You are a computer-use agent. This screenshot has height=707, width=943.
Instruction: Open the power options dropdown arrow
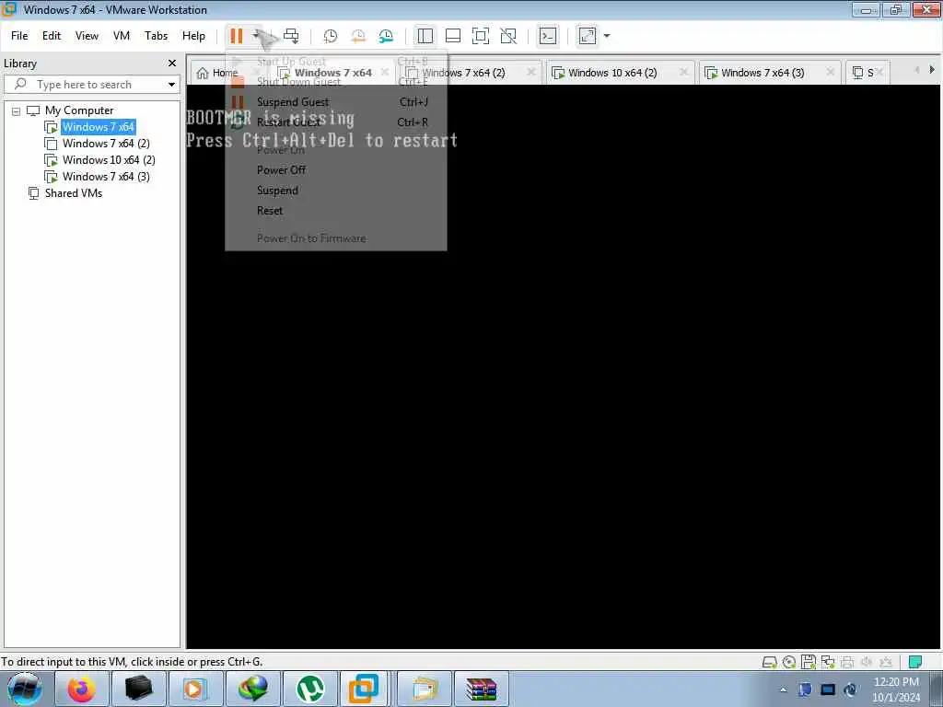click(x=256, y=36)
